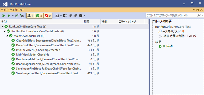Click passed icon of MainViewModel_CheckInit
This screenshot has height=95, width=204.
13,55
